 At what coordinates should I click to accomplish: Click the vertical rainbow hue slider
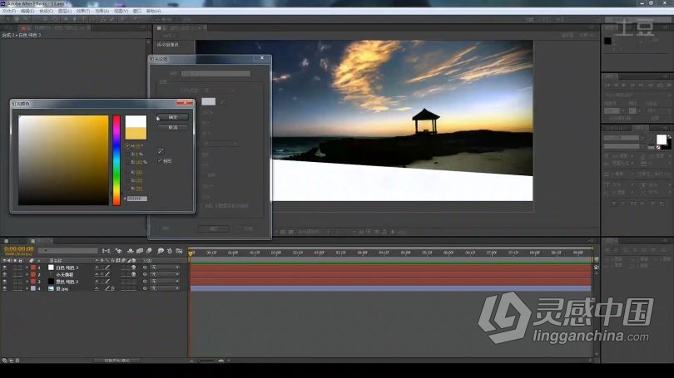(116, 160)
